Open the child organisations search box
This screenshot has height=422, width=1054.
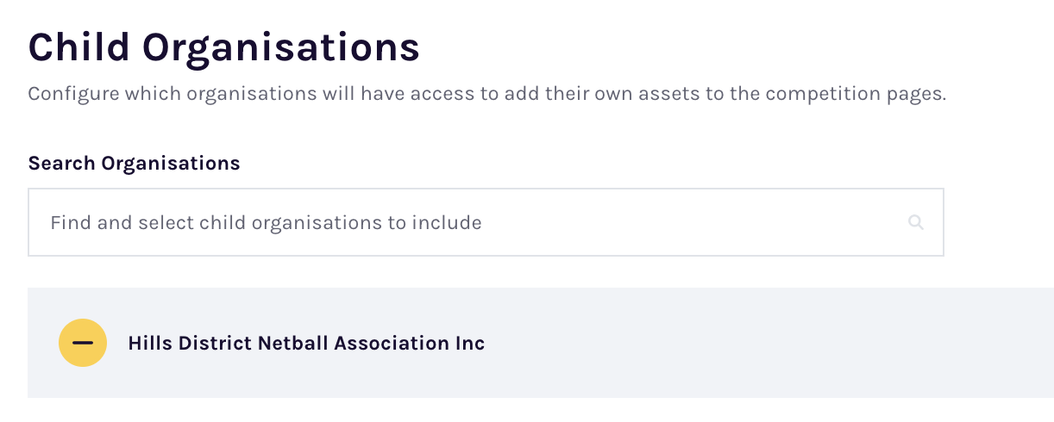click(486, 222)
